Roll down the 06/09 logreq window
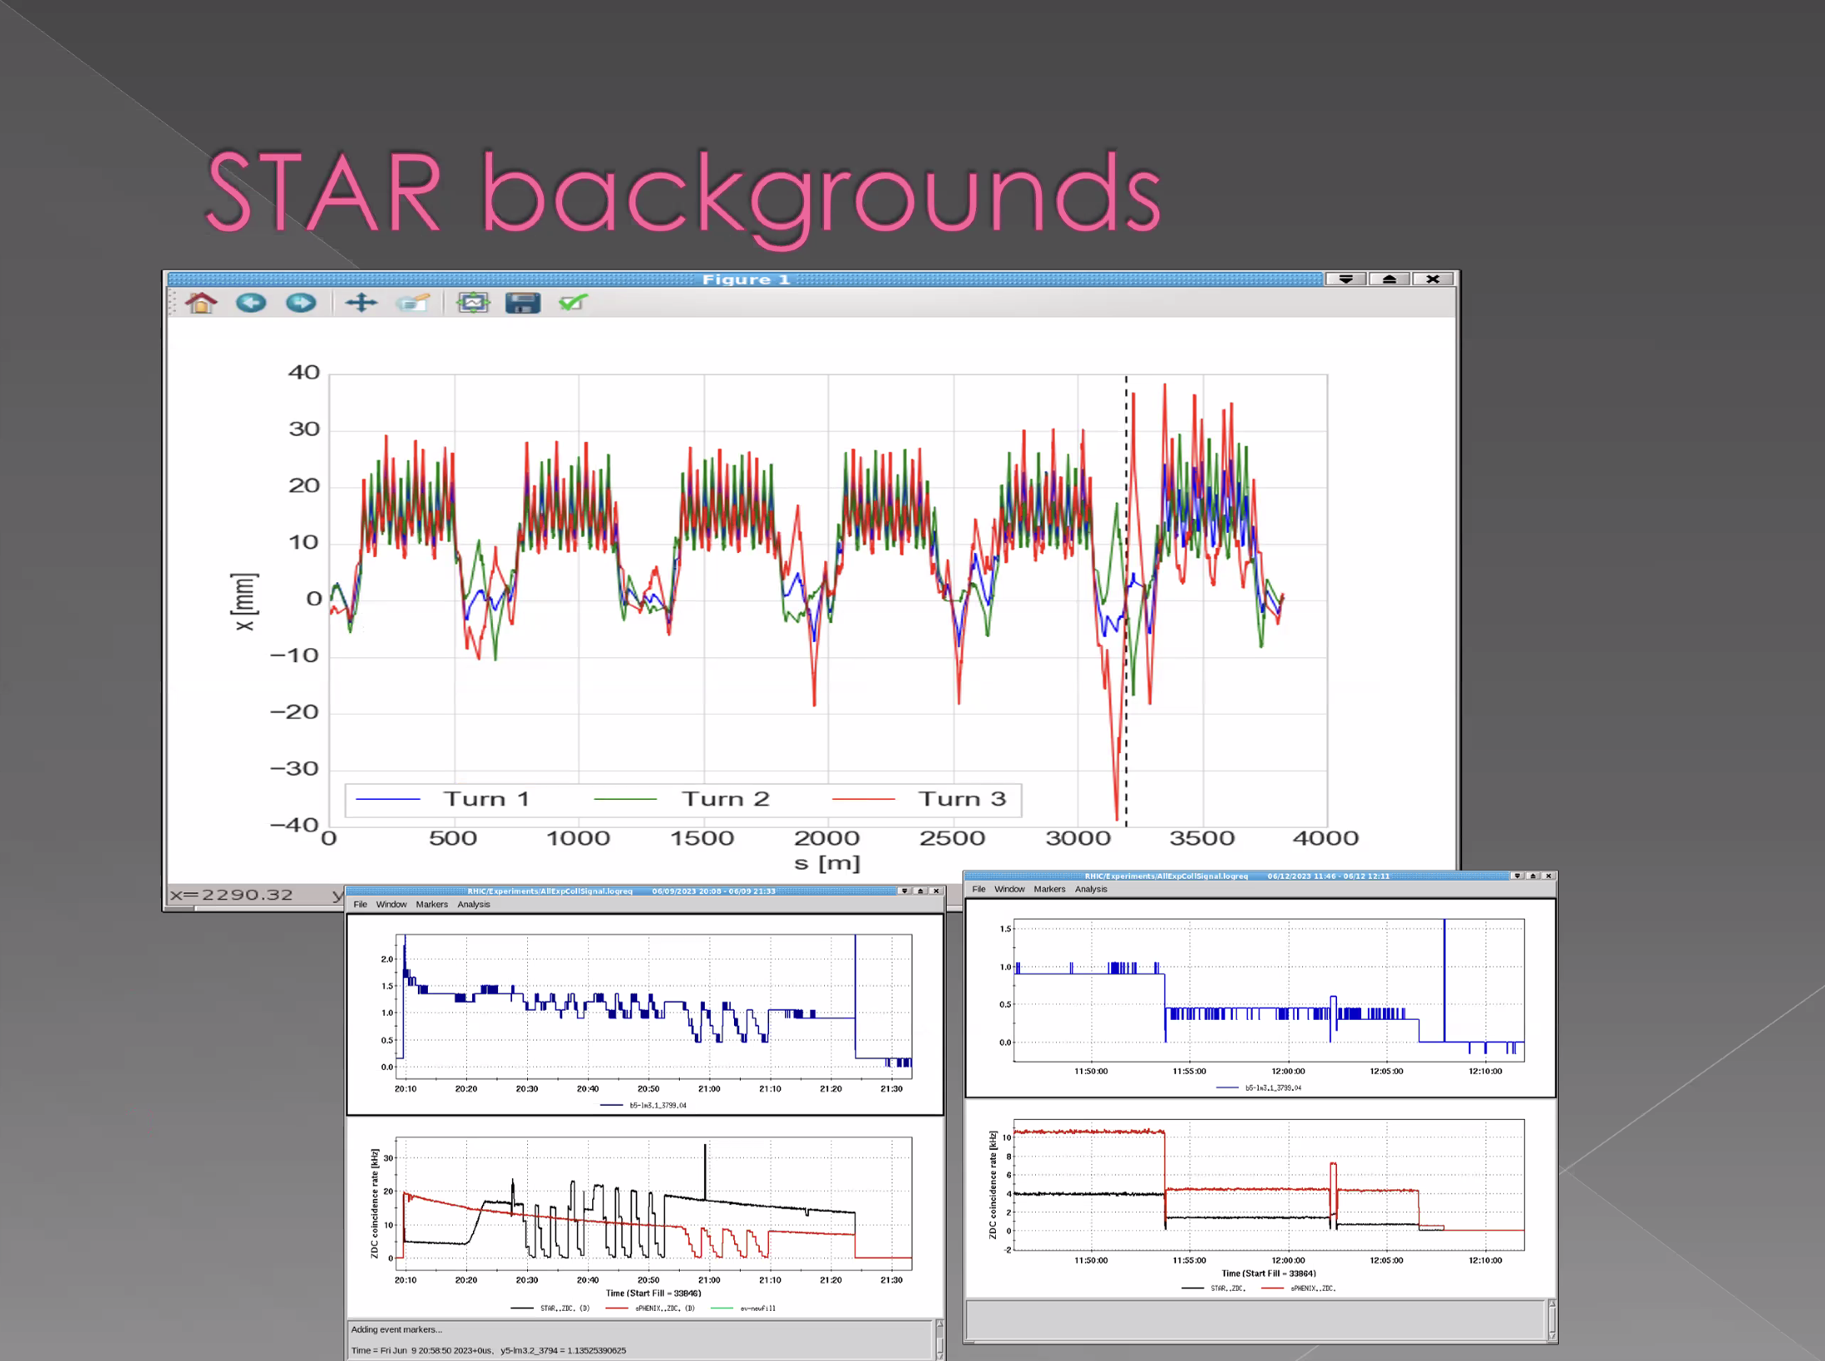 click(x=904, y=891)
